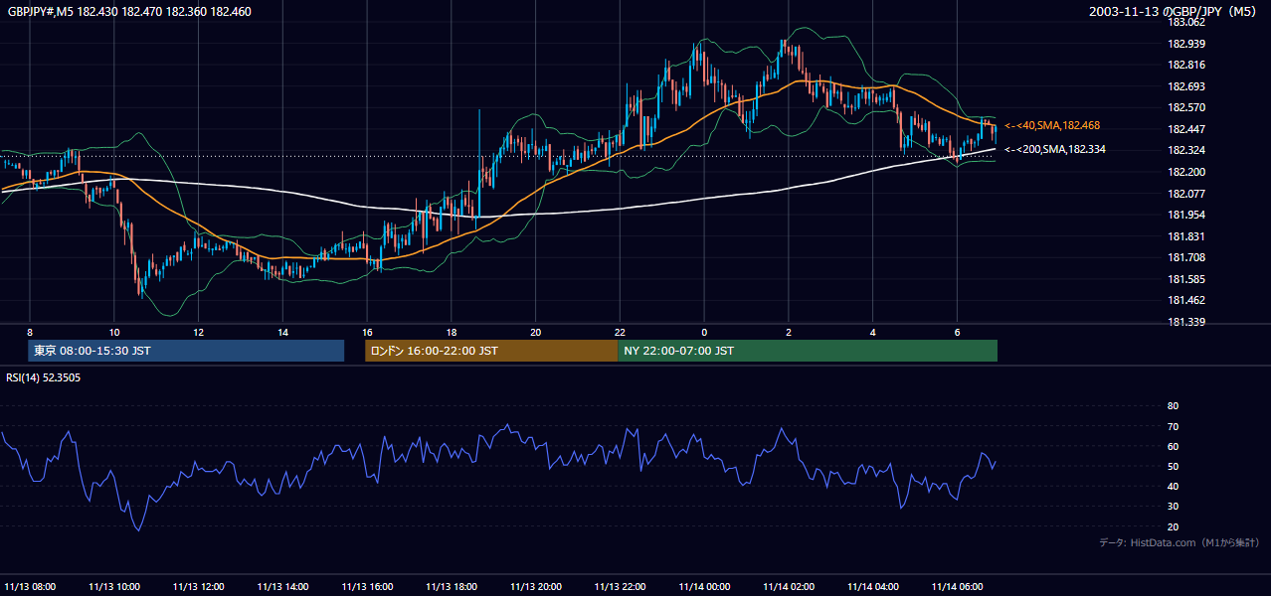This screenshot has height=596, width=1271.
Task: Click the 181.585 price axis label
Action: pyautogui.click(x=1186, y=279)
